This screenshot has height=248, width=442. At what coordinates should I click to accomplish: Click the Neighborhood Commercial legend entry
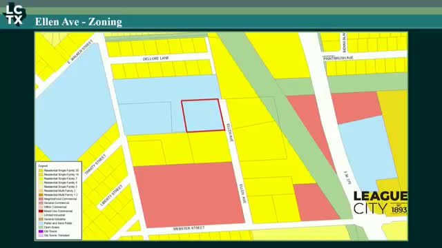[57, 199]
